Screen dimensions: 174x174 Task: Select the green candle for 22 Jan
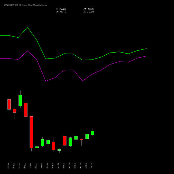click(x=20, y=100)
